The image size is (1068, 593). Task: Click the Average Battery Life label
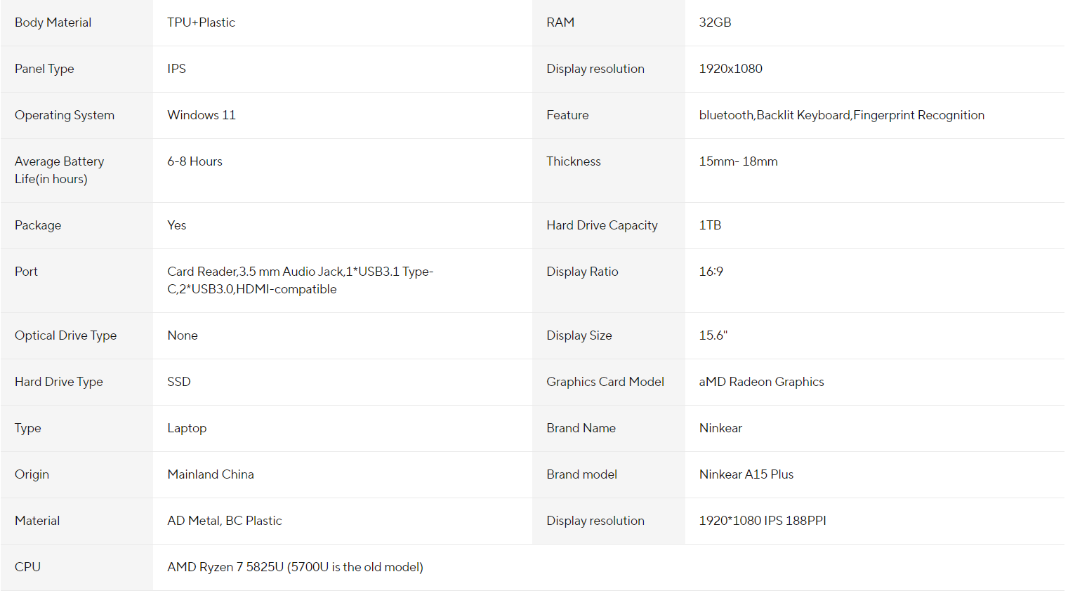[x=59, y=170]
